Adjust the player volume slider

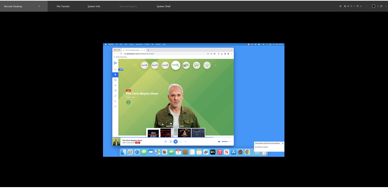coord(226,142)
